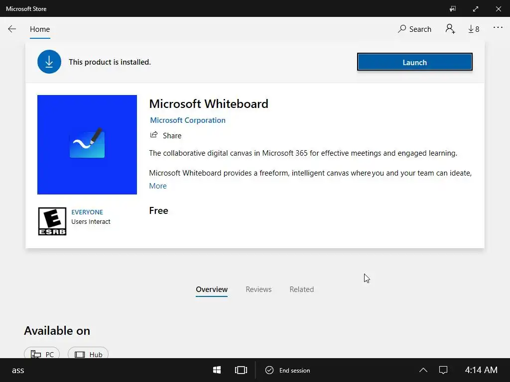
Task: Open the EVERYONE rating link
Action: pos(87,212)
